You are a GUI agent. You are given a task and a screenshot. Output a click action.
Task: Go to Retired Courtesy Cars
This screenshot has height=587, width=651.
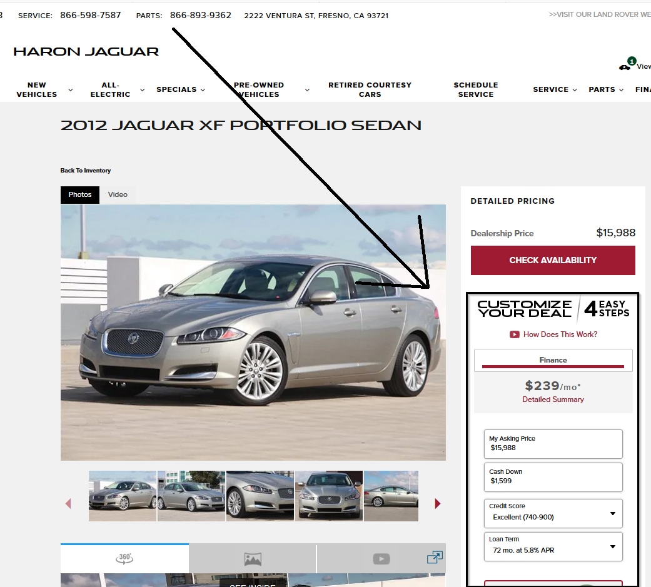(370, 89)
